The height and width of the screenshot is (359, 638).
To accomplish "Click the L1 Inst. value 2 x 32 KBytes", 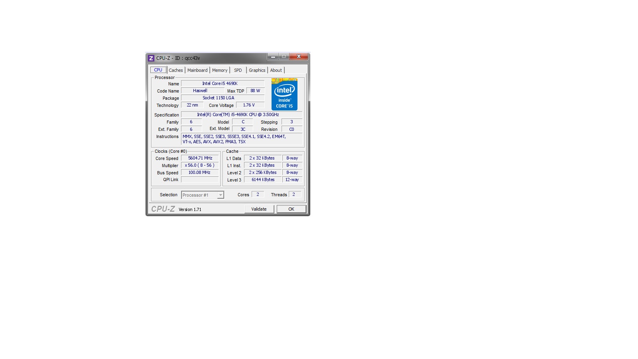I will 263,165.
